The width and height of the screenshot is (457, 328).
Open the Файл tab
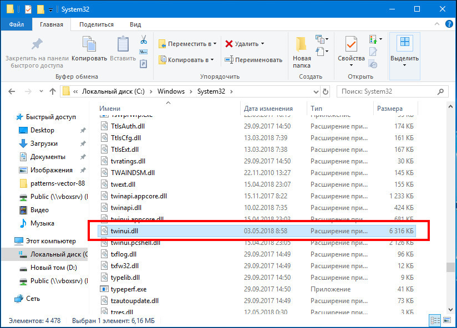[x=16, y=24]
